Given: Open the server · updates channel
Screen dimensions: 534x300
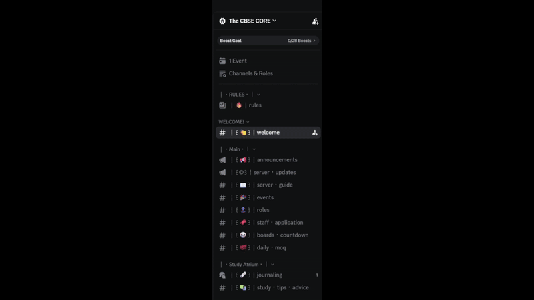Looking at the screenshot, I should (268, 173).
